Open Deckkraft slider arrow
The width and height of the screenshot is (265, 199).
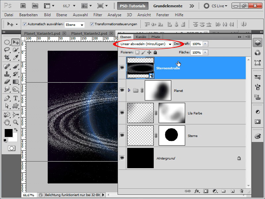click(x=205, y=44)
